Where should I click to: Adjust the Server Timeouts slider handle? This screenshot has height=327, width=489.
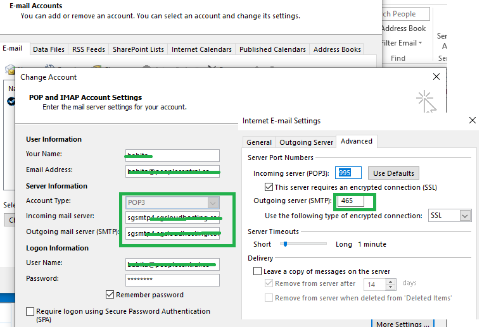[x=285, y=244]
